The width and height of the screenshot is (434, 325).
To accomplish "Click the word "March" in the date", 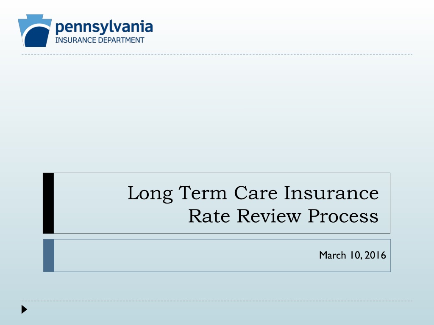I will tap(332, 255).
